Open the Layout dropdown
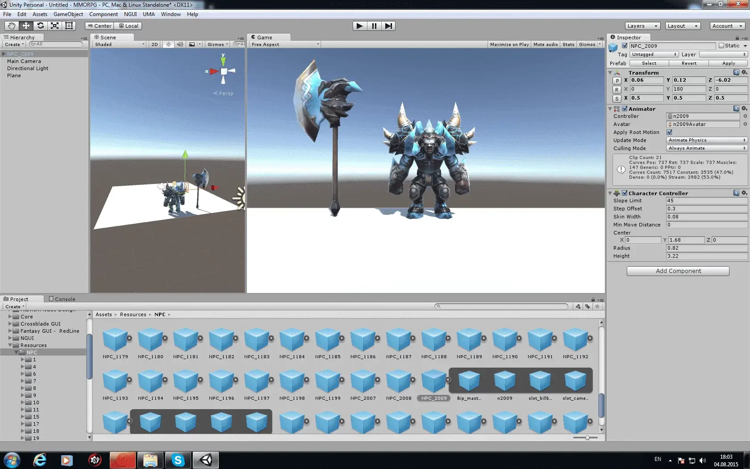Image resolution: width=750 pixels, height=469 pixels. coord(683,26)
